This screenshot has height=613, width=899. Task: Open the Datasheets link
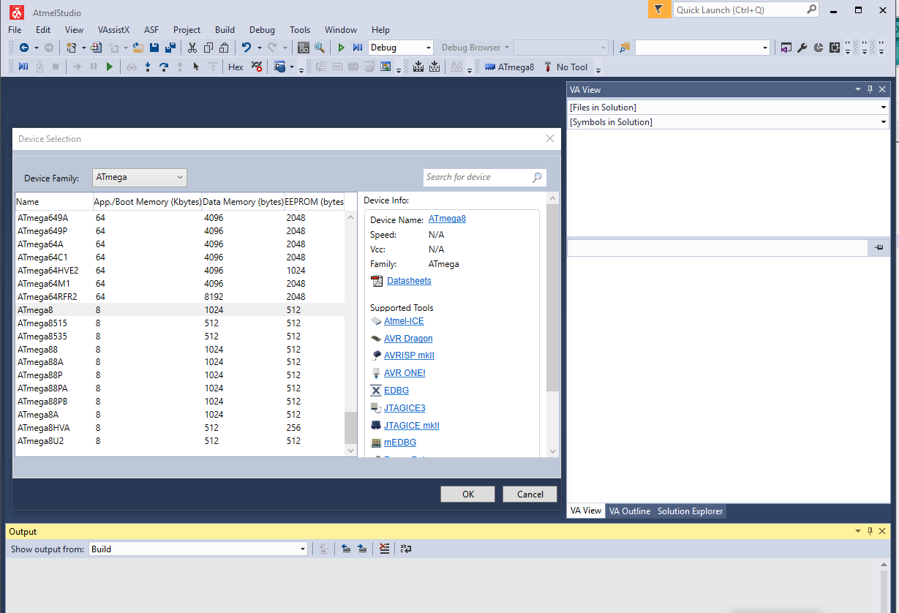(x=409, y=281)
